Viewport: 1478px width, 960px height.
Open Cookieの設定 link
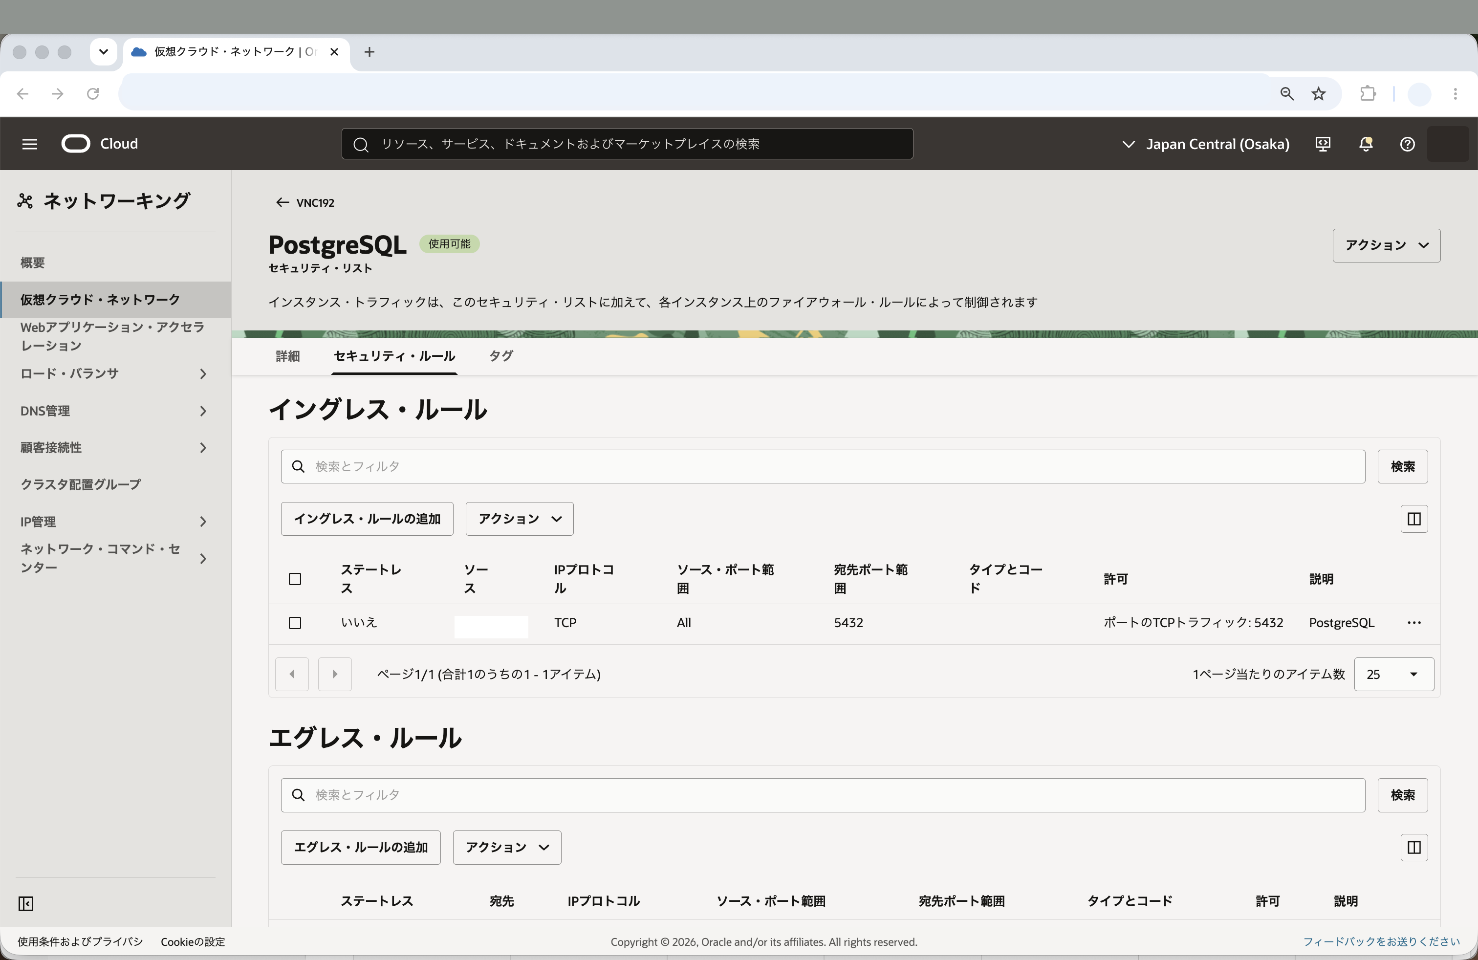193,942
